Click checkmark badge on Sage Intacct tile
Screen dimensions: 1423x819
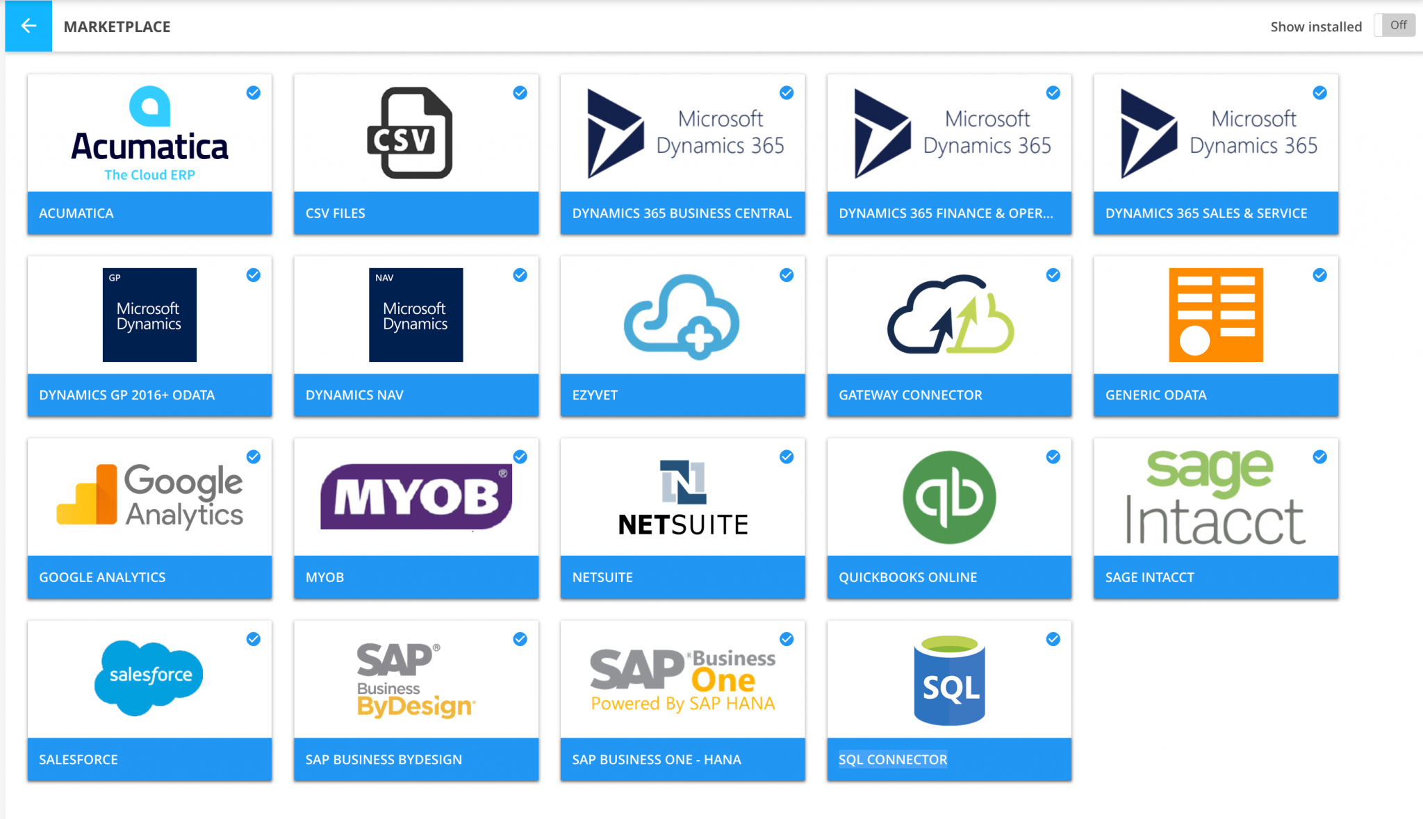1319,456
